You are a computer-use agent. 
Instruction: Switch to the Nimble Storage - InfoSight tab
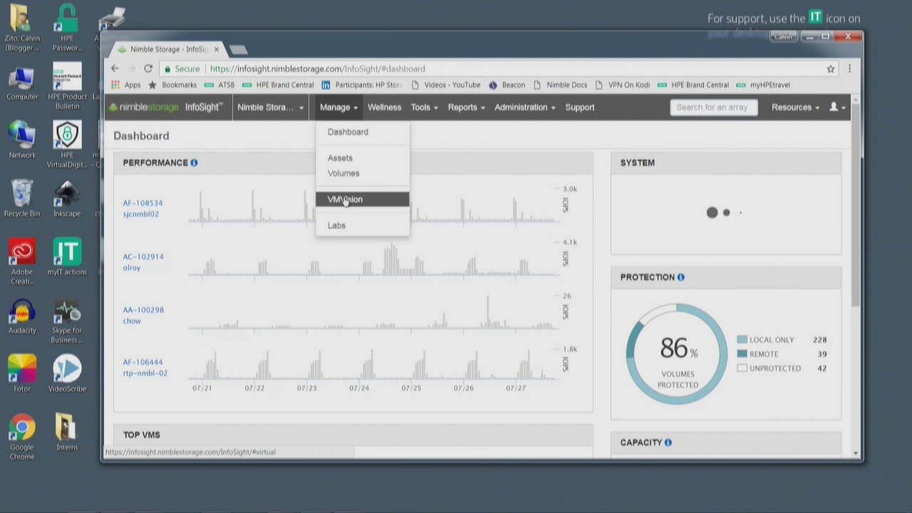coord(168,49)
